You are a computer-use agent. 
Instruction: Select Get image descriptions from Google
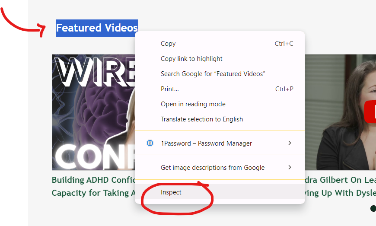(212, 167)
